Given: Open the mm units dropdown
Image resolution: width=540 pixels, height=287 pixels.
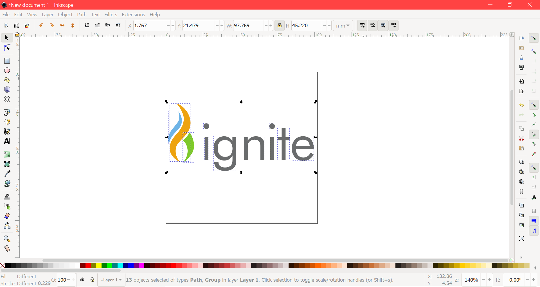Looking at the screenshot, I should pyautogui.click(x=343, y=26).
